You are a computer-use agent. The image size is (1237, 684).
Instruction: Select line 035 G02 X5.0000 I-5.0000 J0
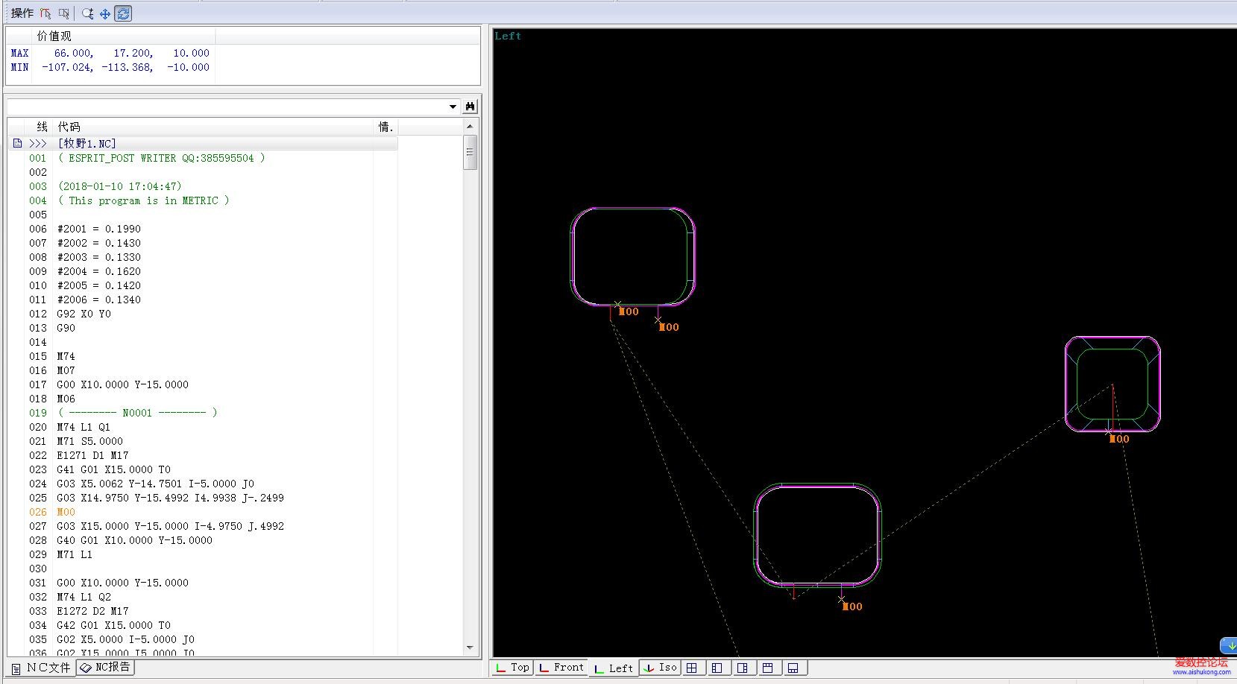203,639
